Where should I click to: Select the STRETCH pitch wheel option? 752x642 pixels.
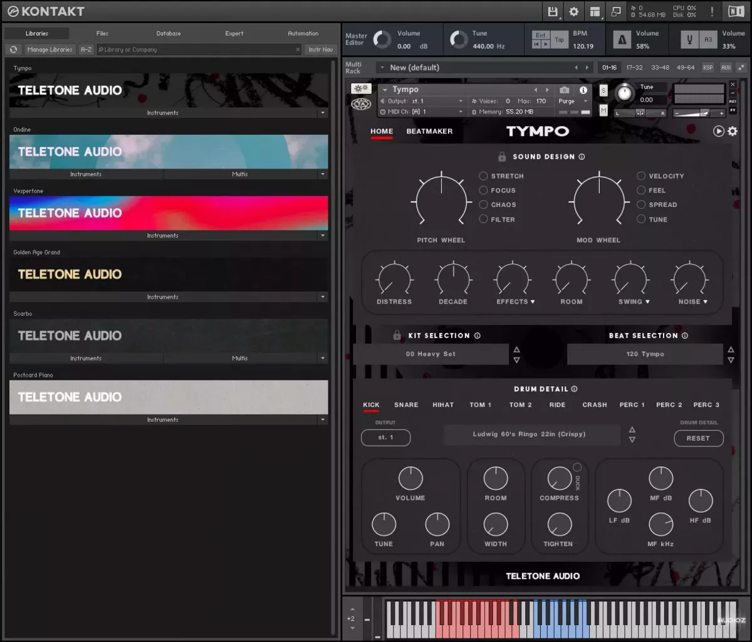483,176
